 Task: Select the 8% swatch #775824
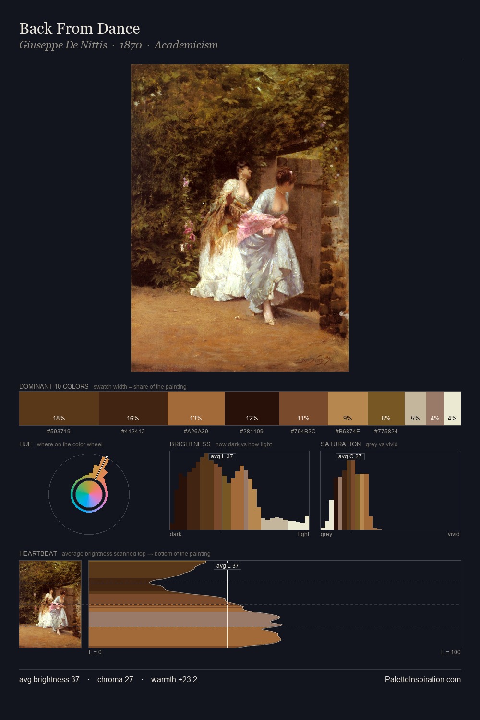coord(386,408)
